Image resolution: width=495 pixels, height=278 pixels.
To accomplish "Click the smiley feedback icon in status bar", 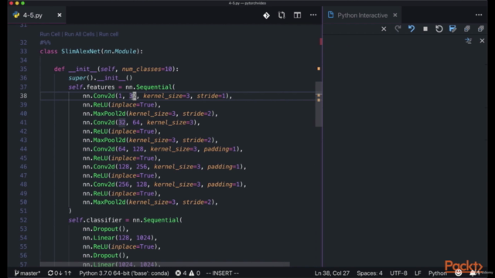I will (459, 273).
